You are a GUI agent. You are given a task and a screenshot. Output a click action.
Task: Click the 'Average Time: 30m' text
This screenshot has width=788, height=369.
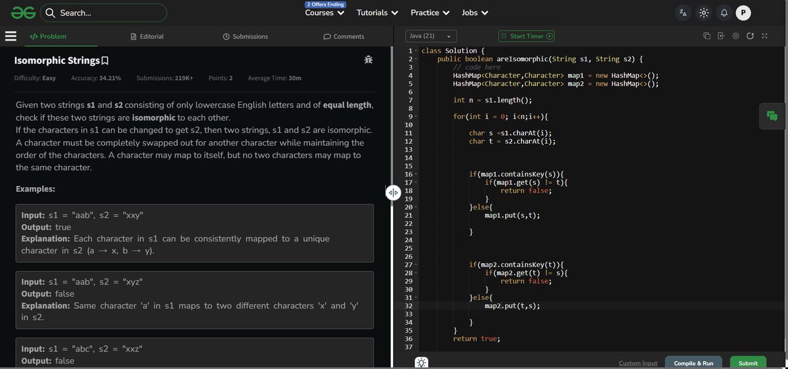pyautogui.click(x=274, y=78)
